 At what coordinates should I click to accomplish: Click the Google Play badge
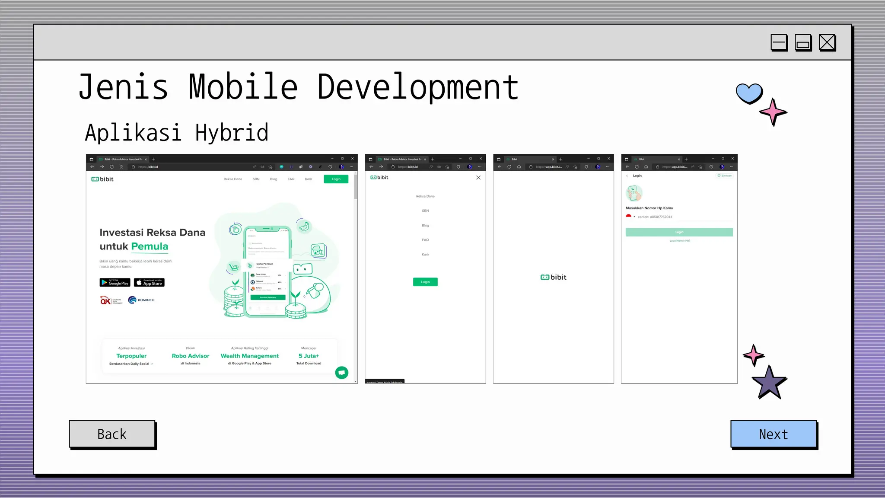tap(115, 282)
